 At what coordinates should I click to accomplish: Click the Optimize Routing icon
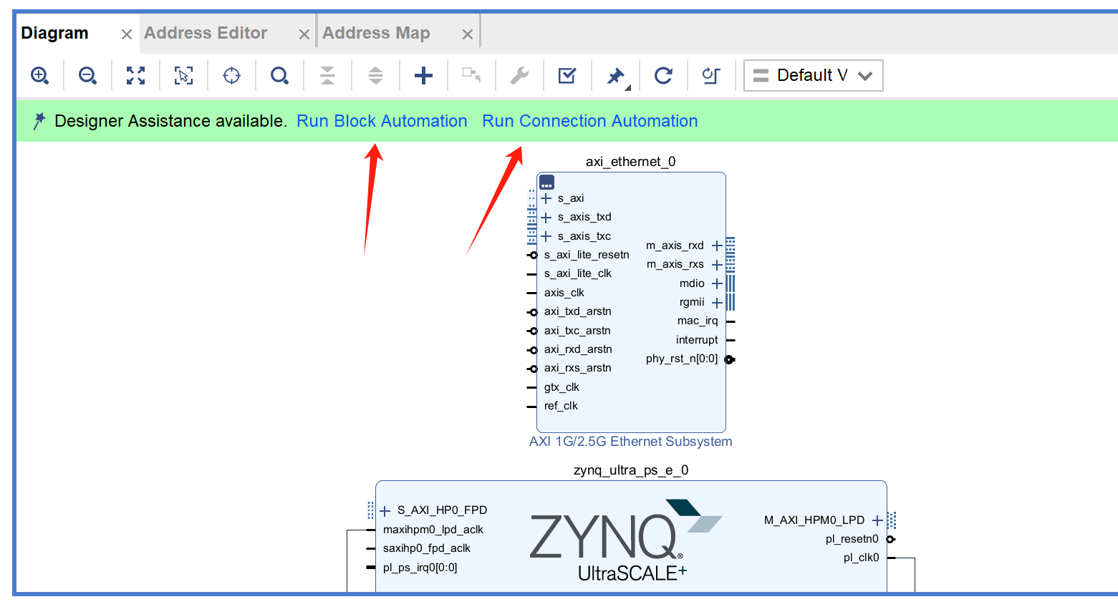point(711,75)
